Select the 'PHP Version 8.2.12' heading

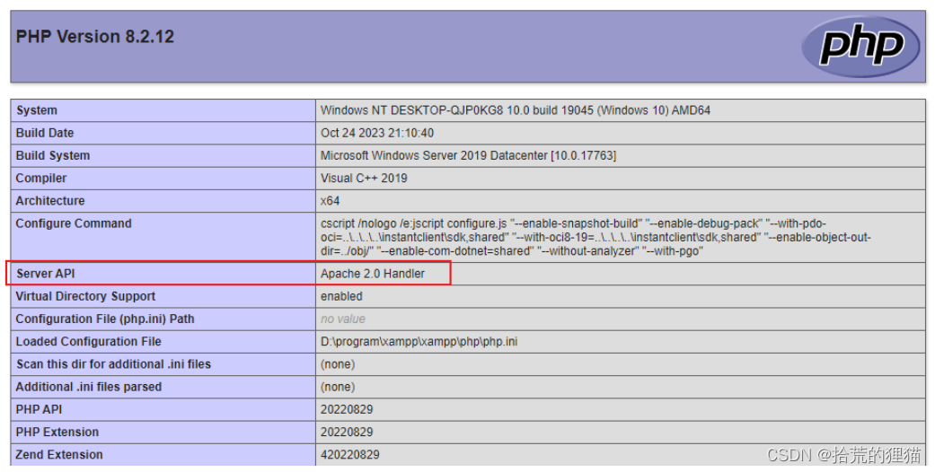point(95,37)
